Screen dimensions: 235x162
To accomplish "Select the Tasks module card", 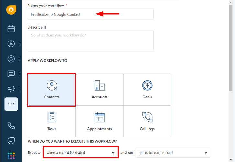I will tap(52, 121).
